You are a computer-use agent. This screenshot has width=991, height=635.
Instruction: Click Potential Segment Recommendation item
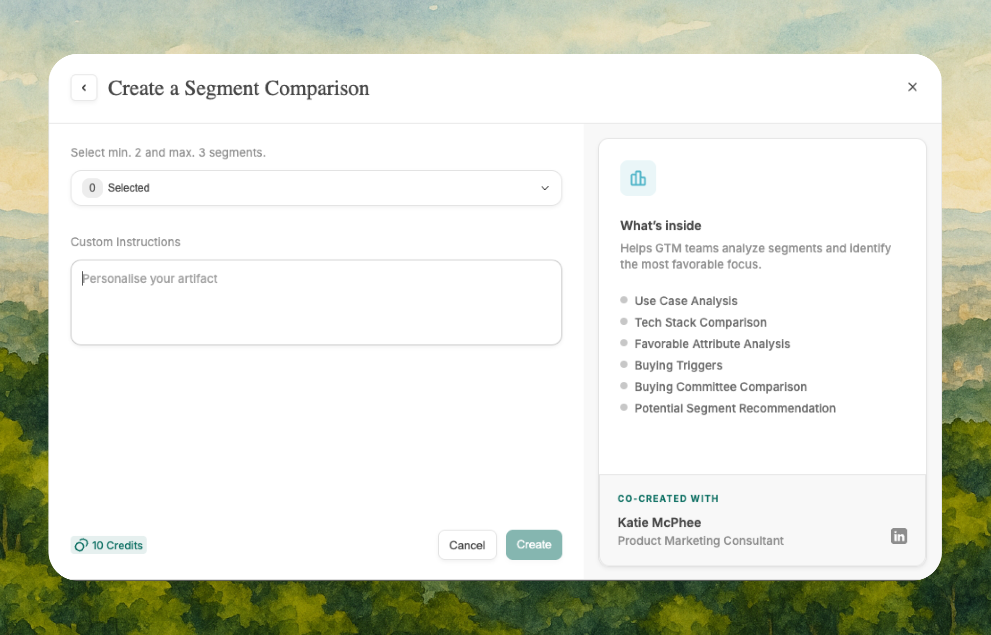pos(735,408)
